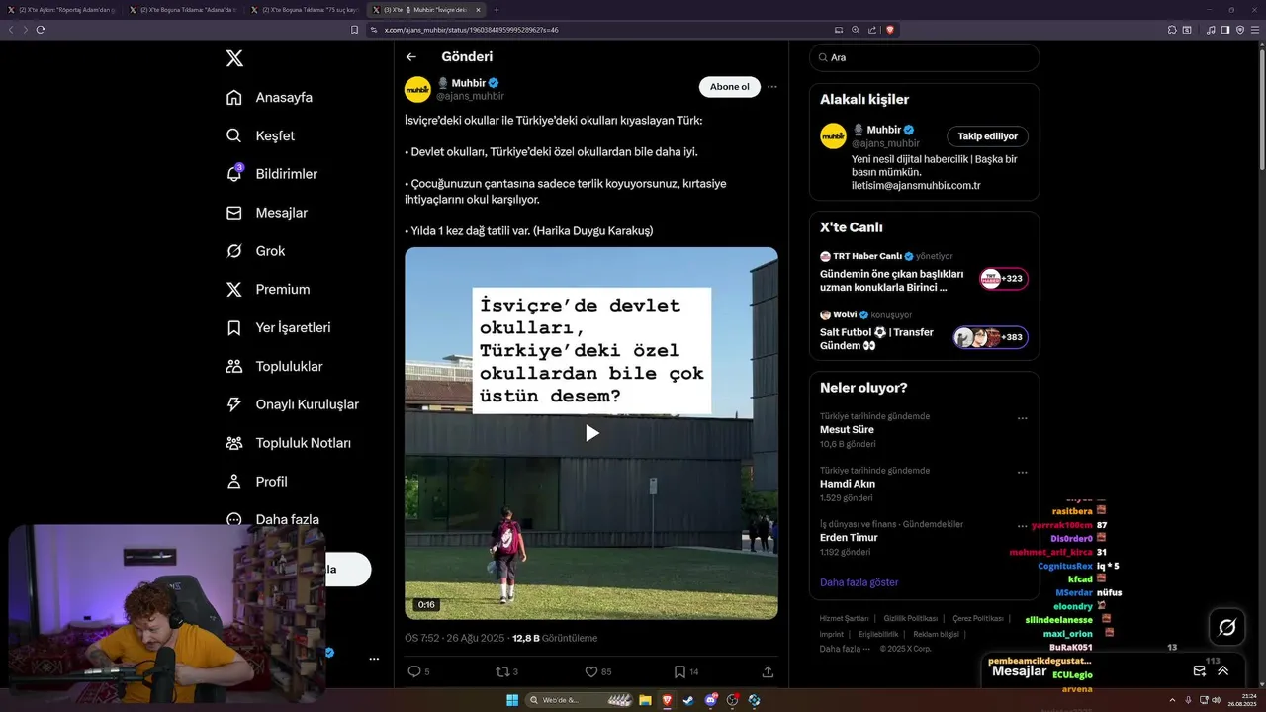Share the post via share icon
This screenshot has height=712, width=1266.
tap(768, 671)
